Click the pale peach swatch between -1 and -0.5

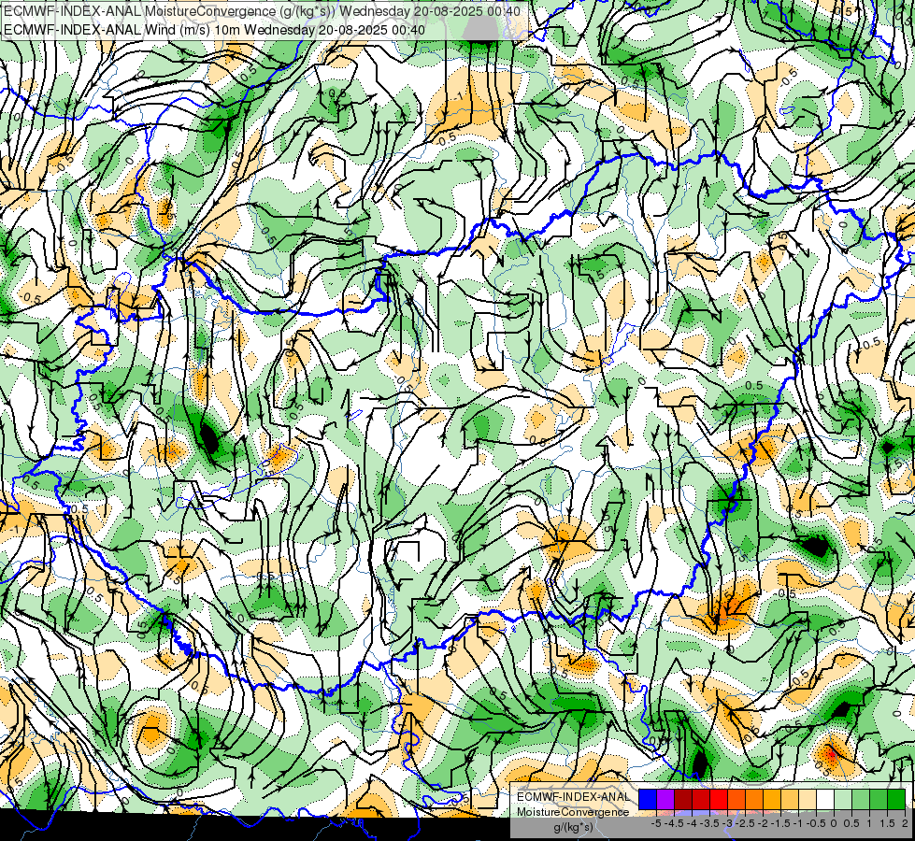pyautogui.click(x=808, y=799)
